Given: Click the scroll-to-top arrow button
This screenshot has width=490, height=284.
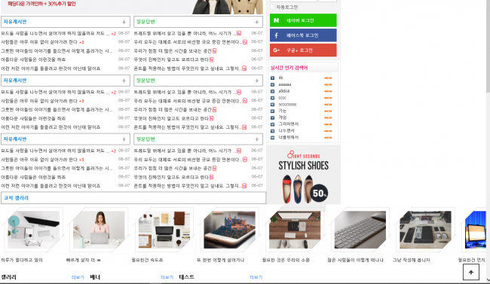Looking at the screenshot, I should point(471,272).
